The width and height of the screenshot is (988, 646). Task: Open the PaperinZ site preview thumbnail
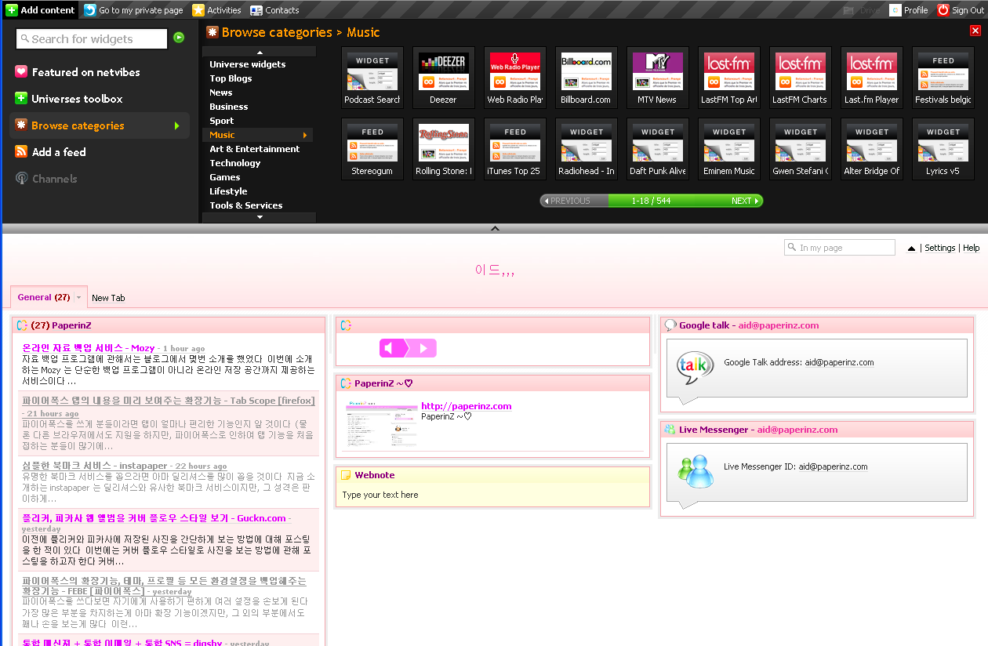pos(380,424)
